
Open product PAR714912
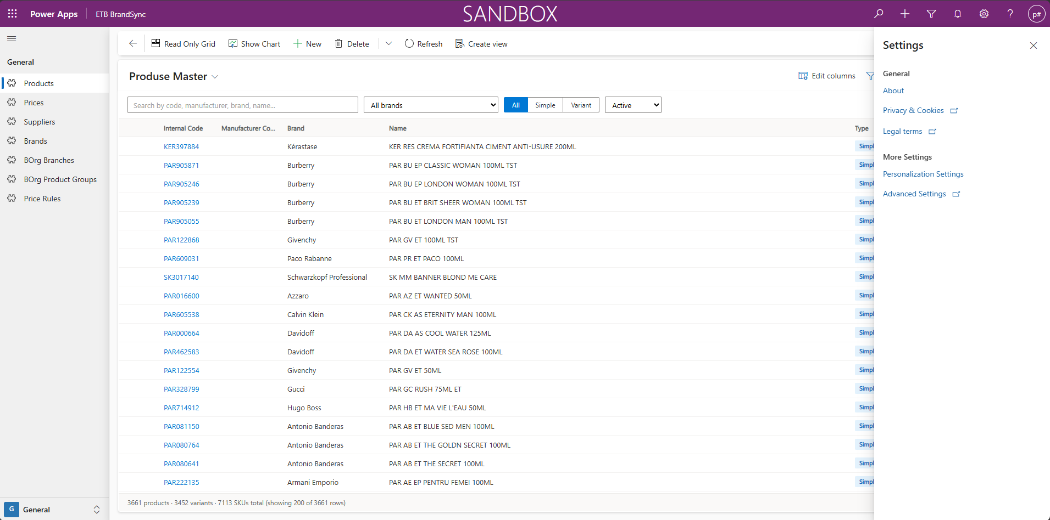[x=181, y=408]
